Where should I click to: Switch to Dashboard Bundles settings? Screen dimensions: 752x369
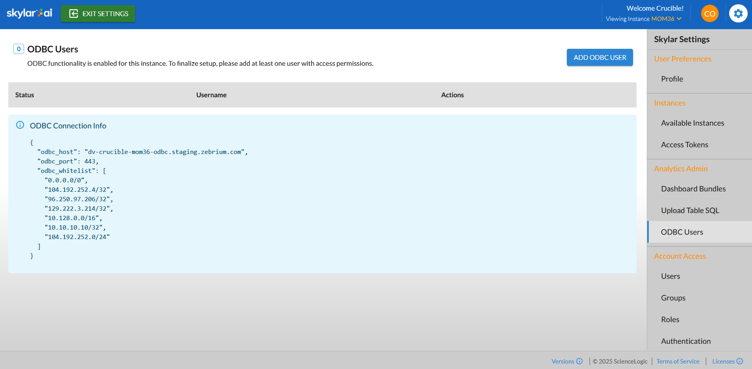pyautogui.click(x=693, y=189)
